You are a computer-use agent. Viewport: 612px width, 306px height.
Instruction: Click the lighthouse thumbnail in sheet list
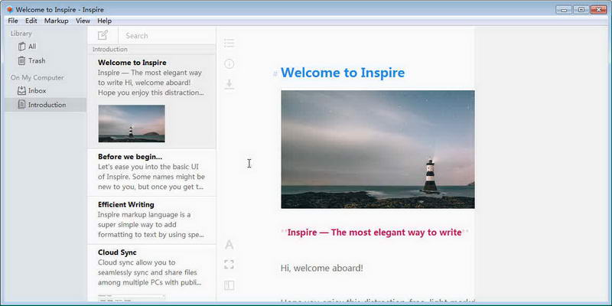[132, 123]
